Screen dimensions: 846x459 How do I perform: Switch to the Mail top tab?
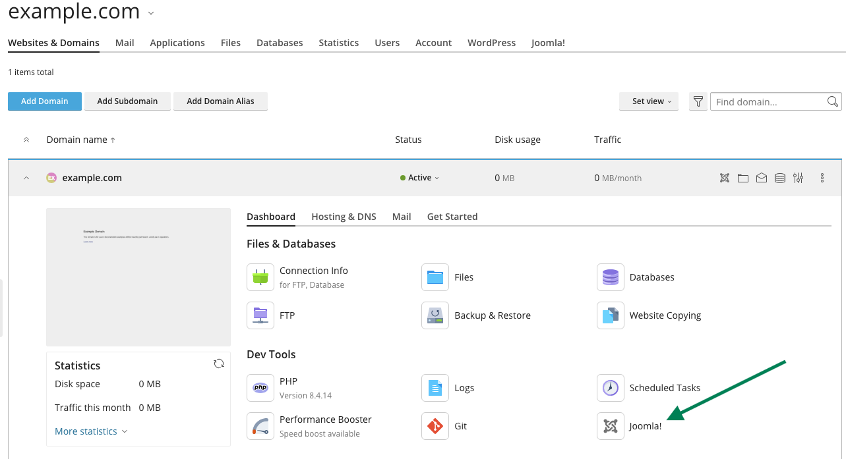[125, 43]
